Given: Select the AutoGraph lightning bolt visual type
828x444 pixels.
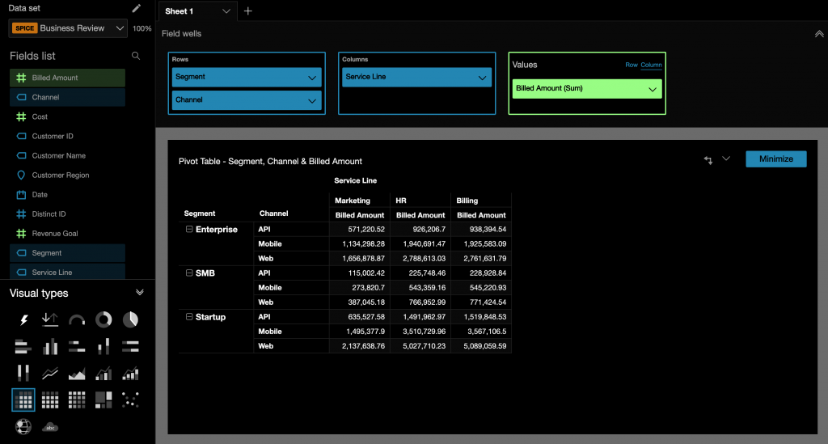Looking at the screenshot, I should (23, 320).
